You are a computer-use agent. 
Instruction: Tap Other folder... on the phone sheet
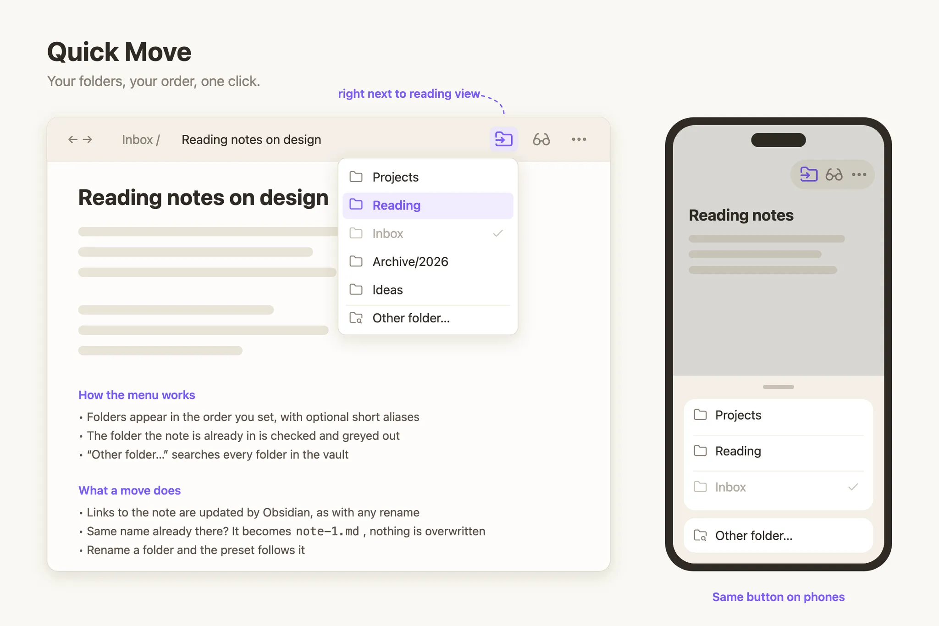coord(778,536)
